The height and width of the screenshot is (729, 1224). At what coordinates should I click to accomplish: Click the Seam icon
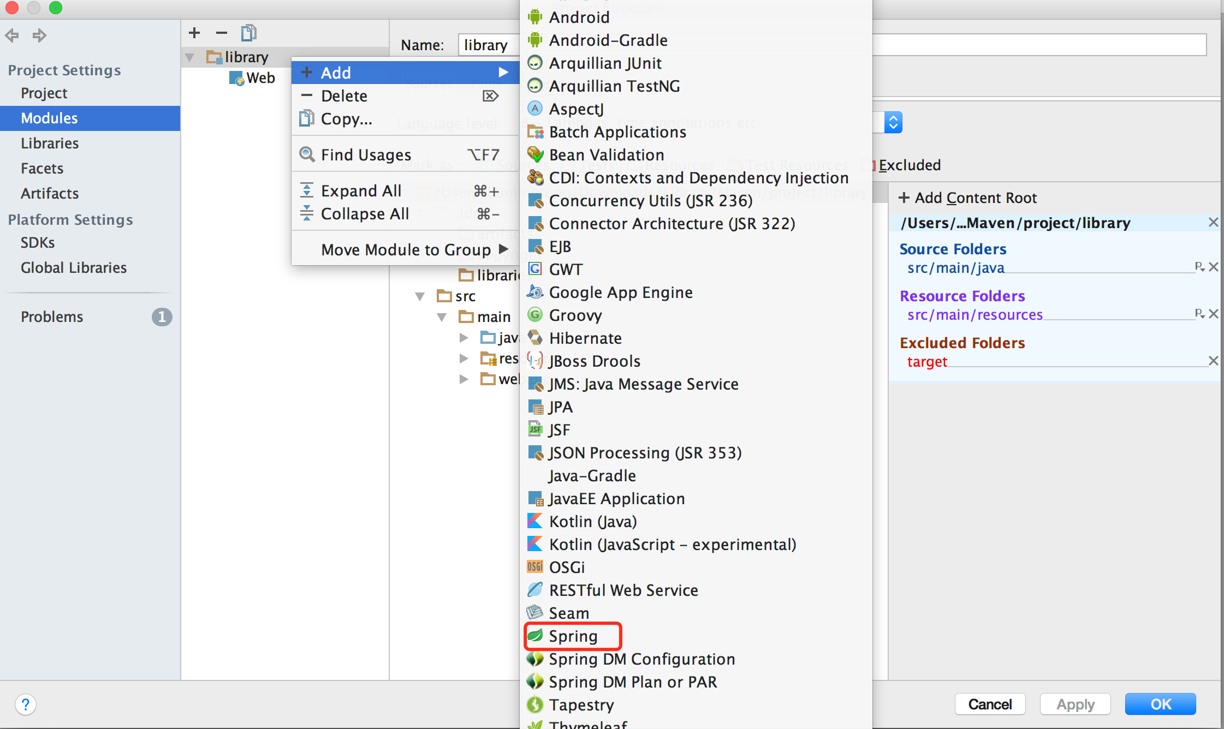[x=535, y=613]
